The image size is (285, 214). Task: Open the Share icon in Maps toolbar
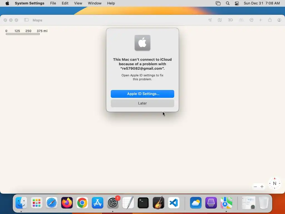click(270, 20)
